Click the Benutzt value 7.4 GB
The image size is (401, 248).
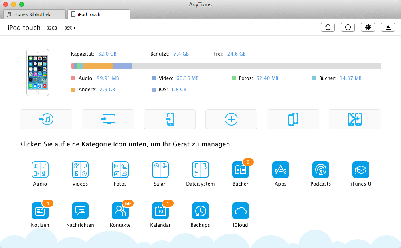[181, 54]
